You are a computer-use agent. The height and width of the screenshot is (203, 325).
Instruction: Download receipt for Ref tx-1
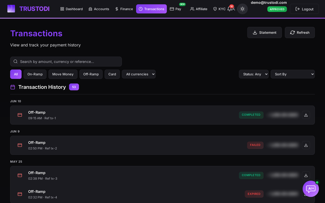click(x=306, y=115)
